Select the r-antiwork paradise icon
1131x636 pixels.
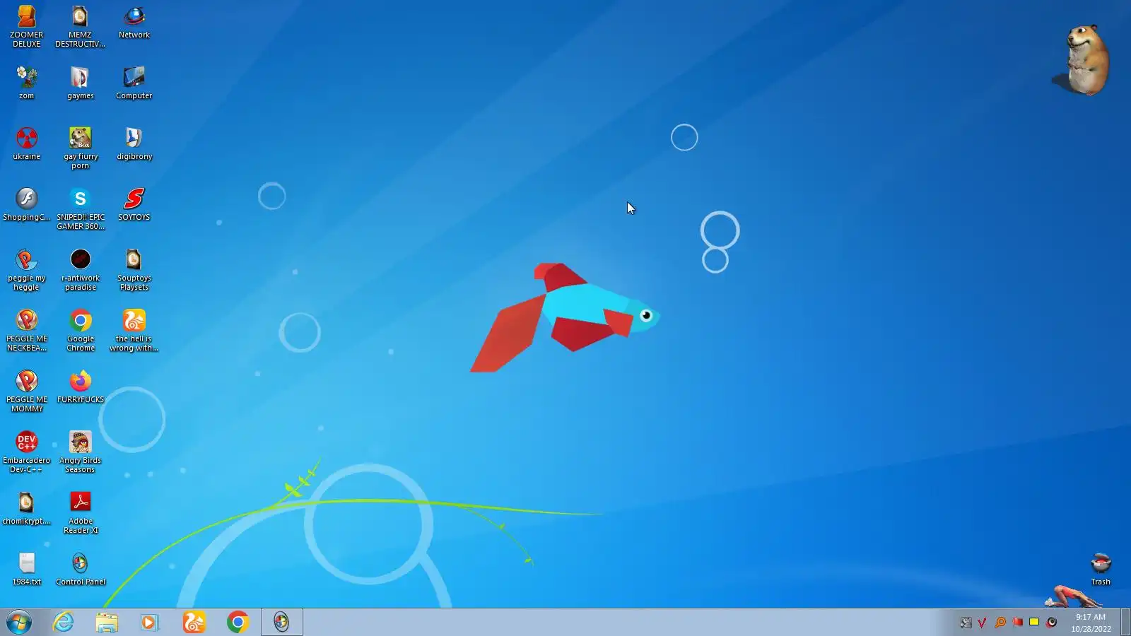pyautogui.click(x=80, y=269)
